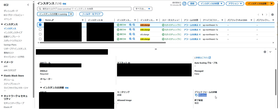Image resolution: width=278 pixels, height=109 pixels.
Task: Check the c6i.xlarge instance row checkbox
Action: [x=40, y=34]
